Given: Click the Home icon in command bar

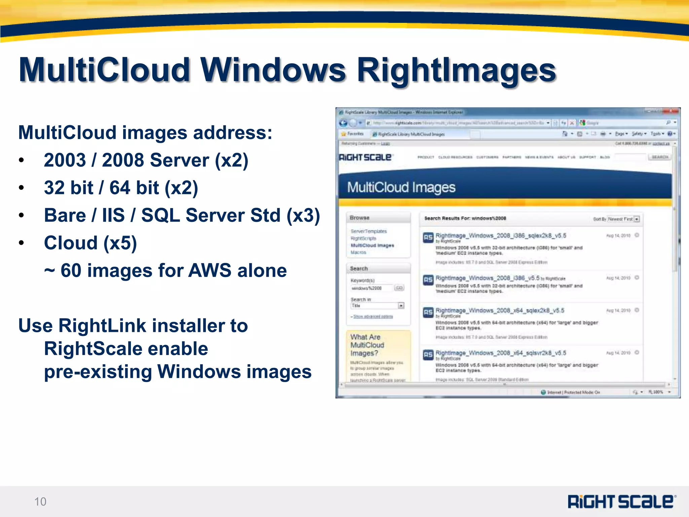Looking at the screenshot, I should tap(565, 134).
